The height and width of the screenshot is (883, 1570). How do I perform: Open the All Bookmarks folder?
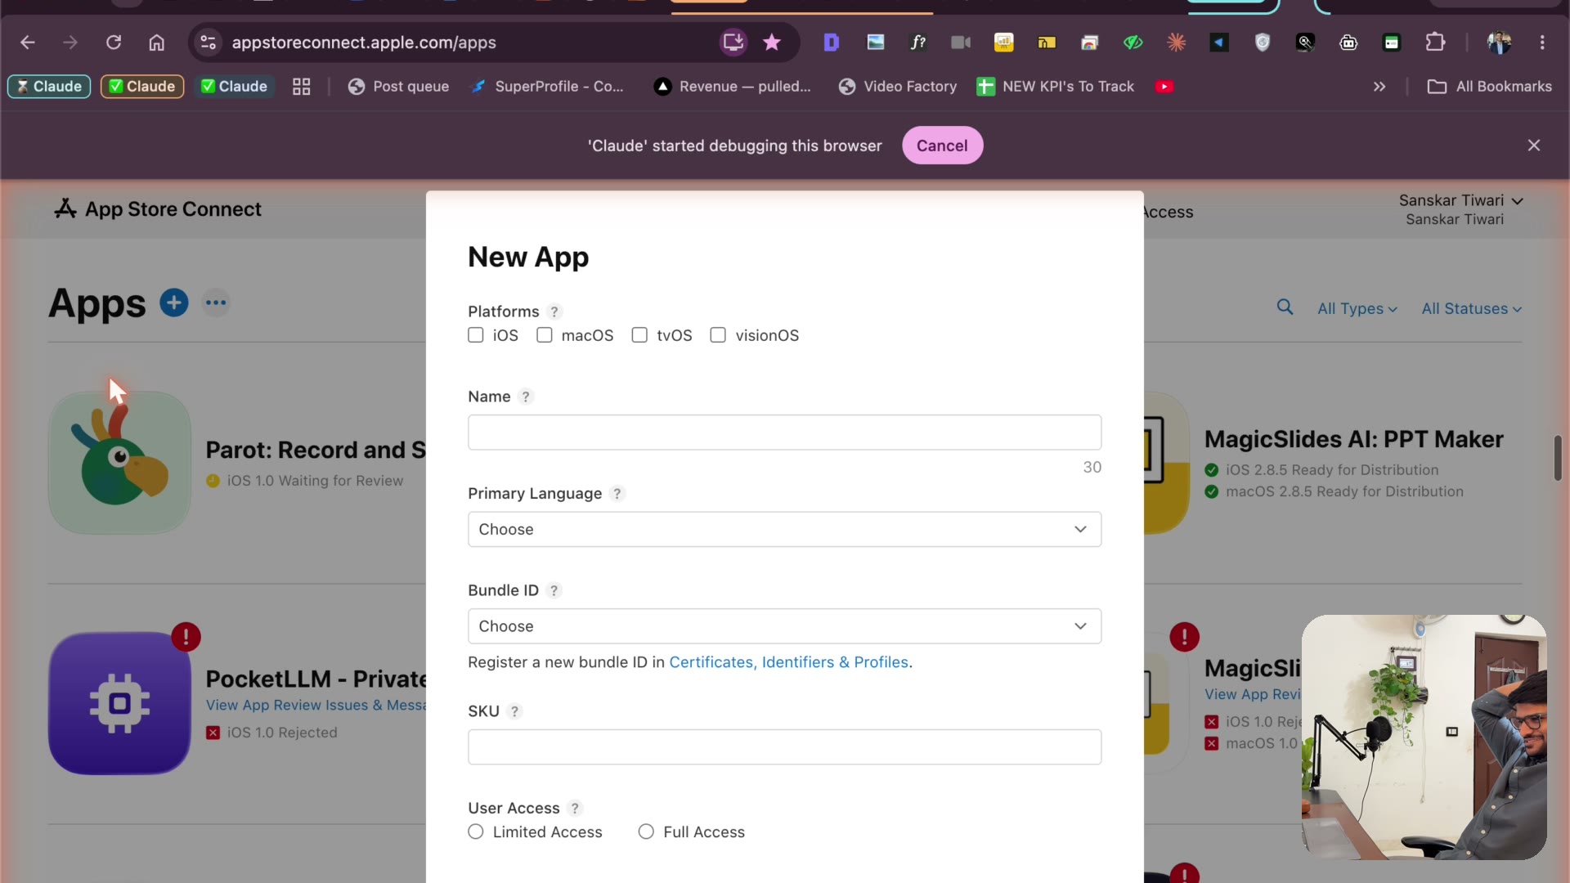(1489, 87)
